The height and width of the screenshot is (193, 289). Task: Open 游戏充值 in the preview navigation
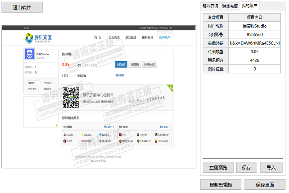coord(131,38)
